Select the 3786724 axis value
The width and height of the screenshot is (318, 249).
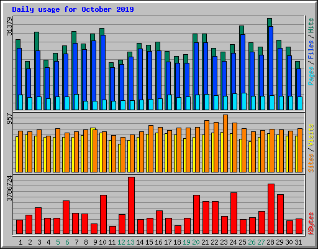9,189
